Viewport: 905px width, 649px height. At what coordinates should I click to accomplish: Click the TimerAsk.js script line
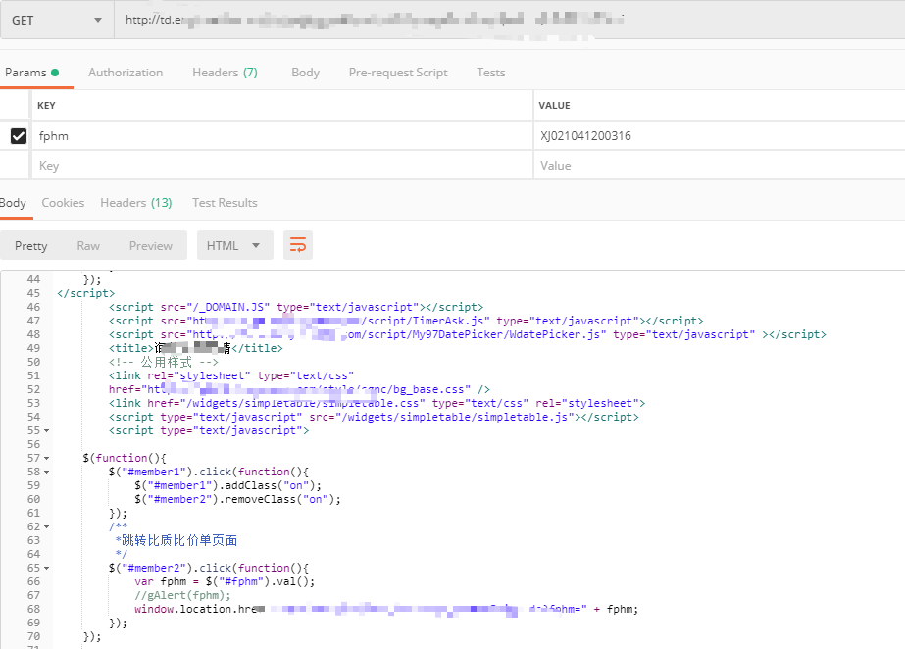click(406, 321)
